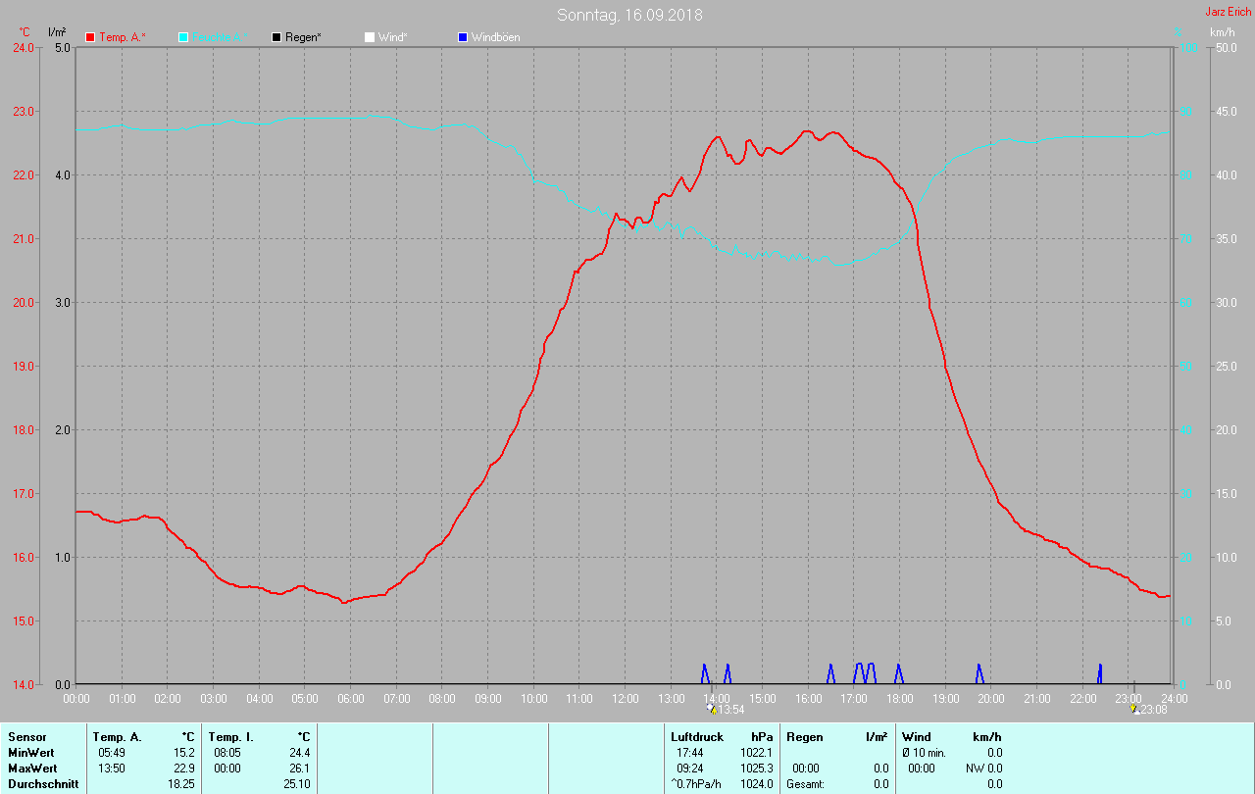Click the black Regen legend square

pos(276,37)
